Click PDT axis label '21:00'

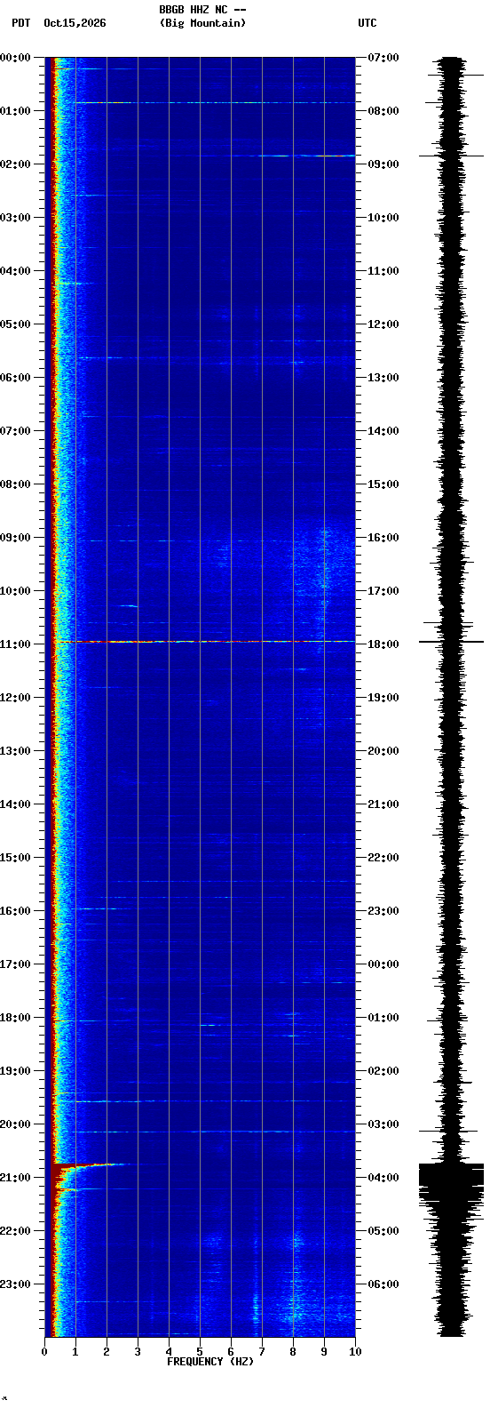pos(15,1178)
